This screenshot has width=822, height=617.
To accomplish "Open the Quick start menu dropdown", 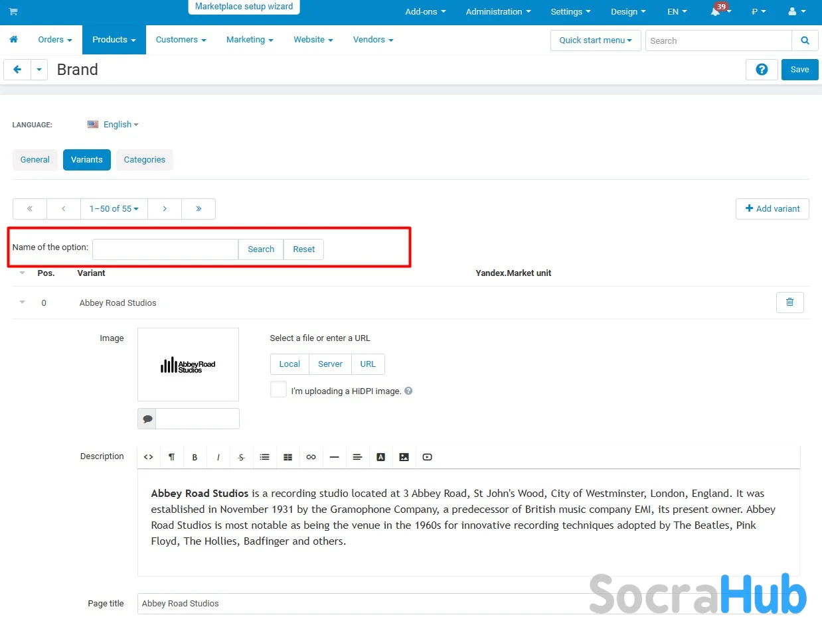I will (x=596, y=40).
